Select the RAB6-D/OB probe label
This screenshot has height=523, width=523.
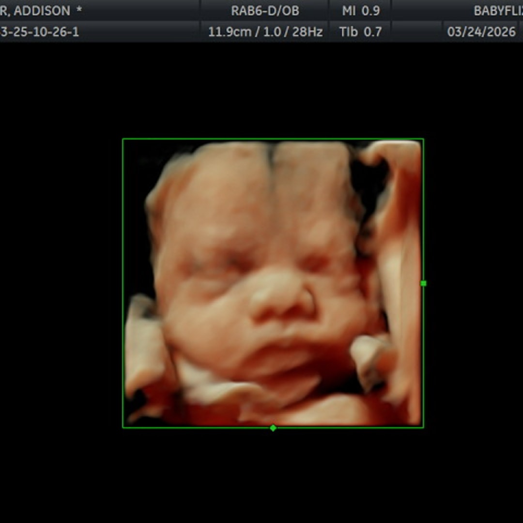[x=265, y=11]
